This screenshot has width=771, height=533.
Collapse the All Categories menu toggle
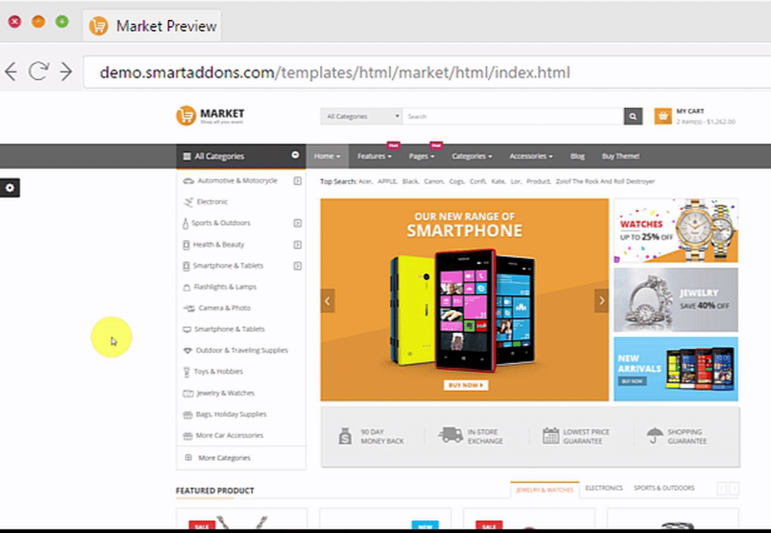(x=295, y=155)
